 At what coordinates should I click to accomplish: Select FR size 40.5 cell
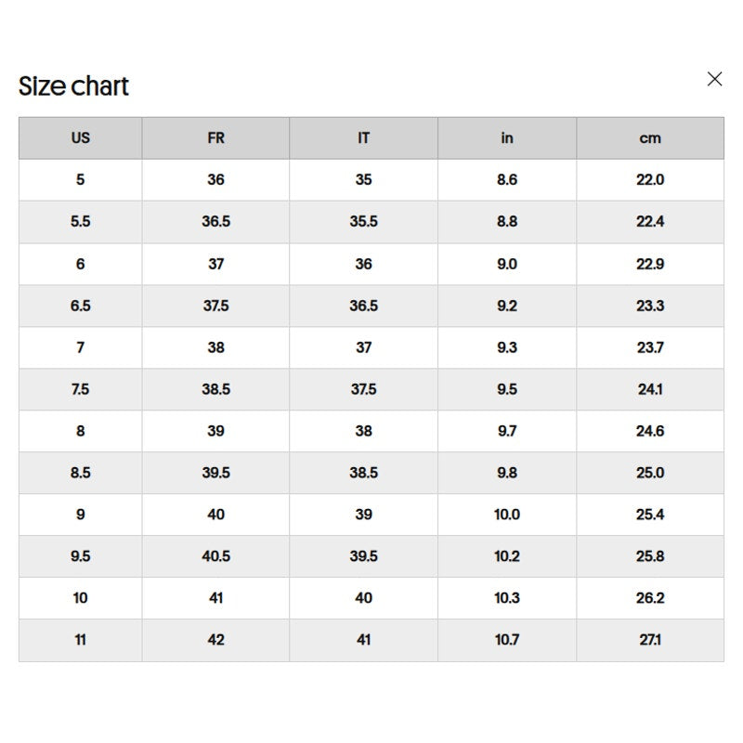point(215,555)
